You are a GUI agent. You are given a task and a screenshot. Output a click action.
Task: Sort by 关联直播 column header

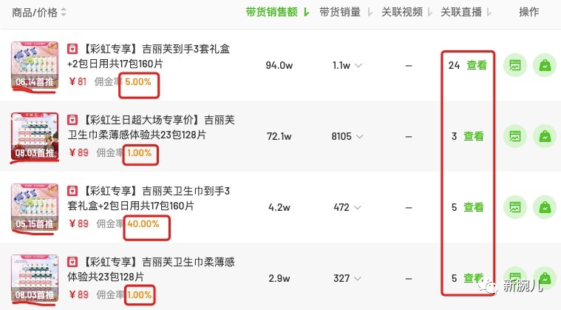tap(466, 12)
